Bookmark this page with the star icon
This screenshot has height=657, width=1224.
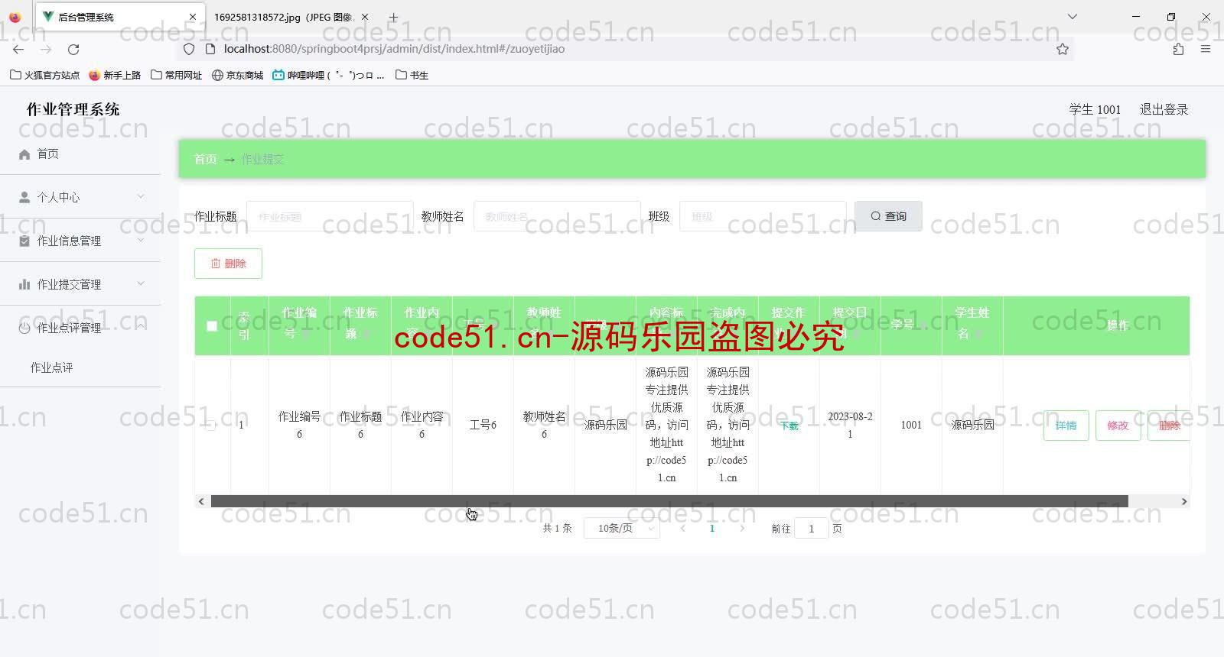[1063, 49]
